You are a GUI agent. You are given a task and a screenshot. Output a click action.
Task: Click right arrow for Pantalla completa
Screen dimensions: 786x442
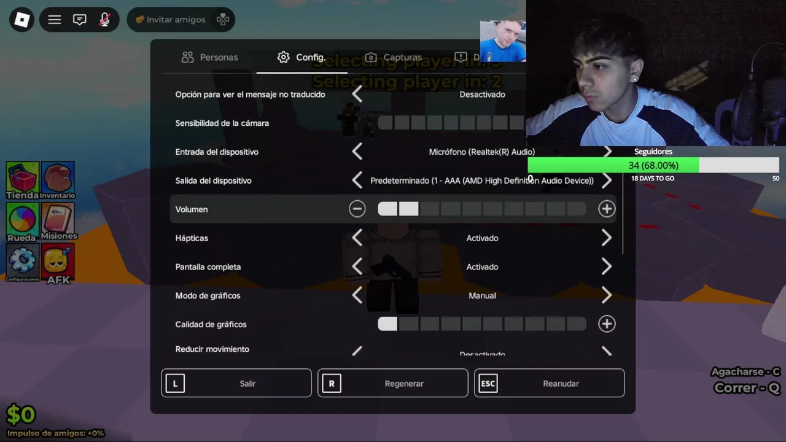point(607,266)
